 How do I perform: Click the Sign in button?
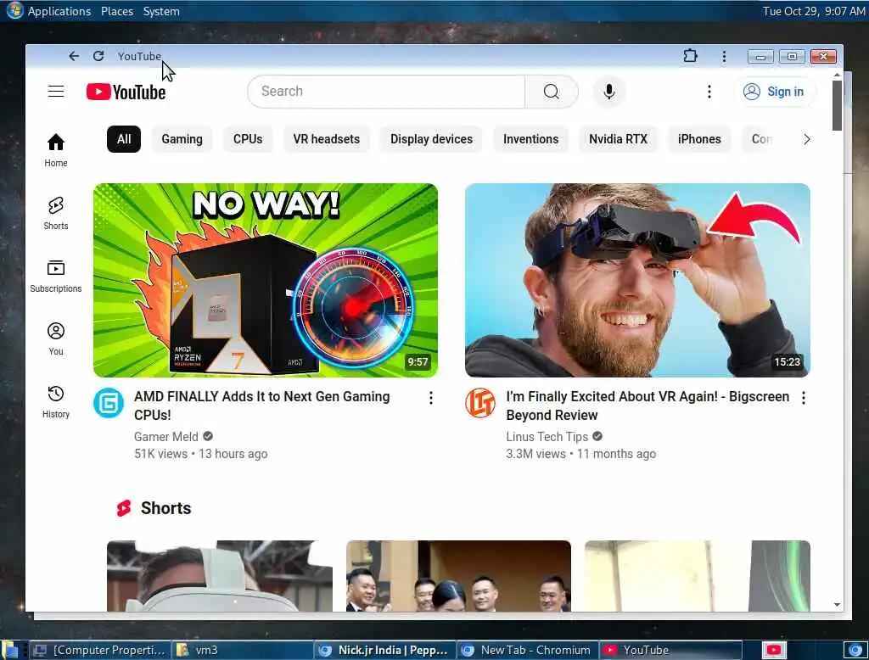(x=774, y=92)
